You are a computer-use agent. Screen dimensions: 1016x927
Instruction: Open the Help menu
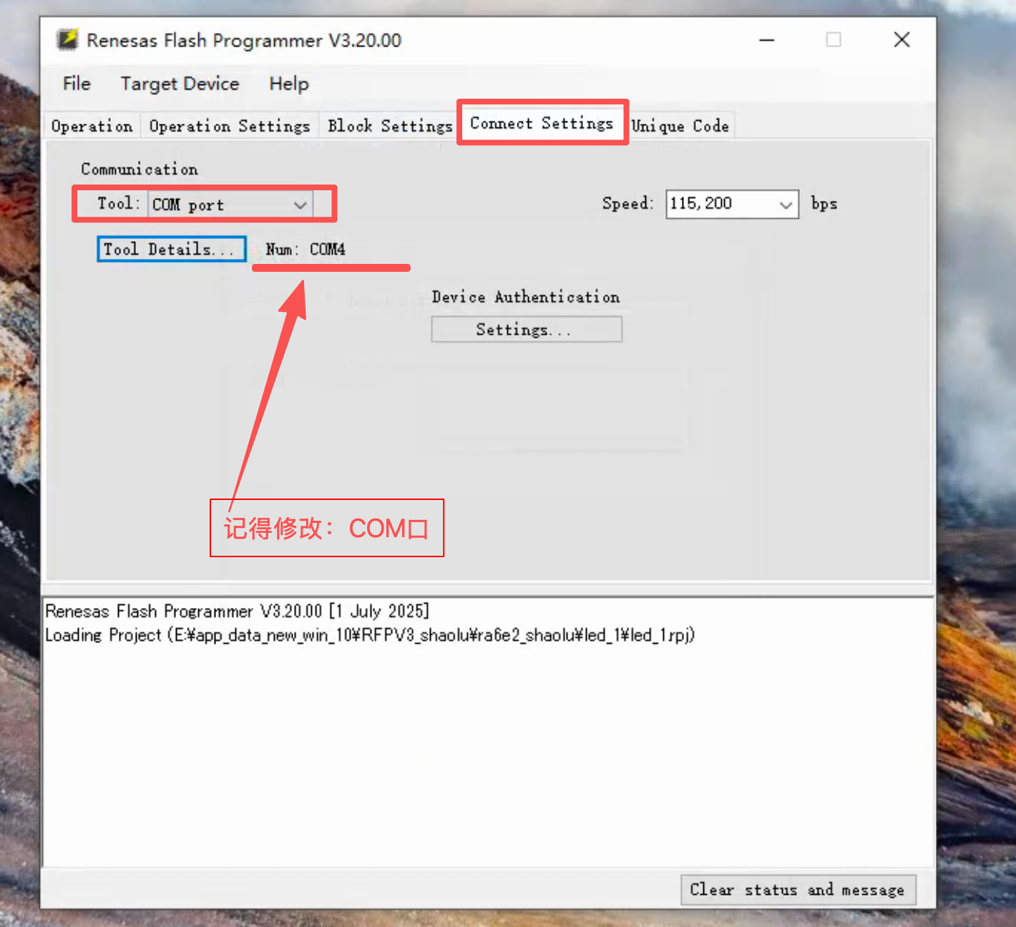(289, 84)
